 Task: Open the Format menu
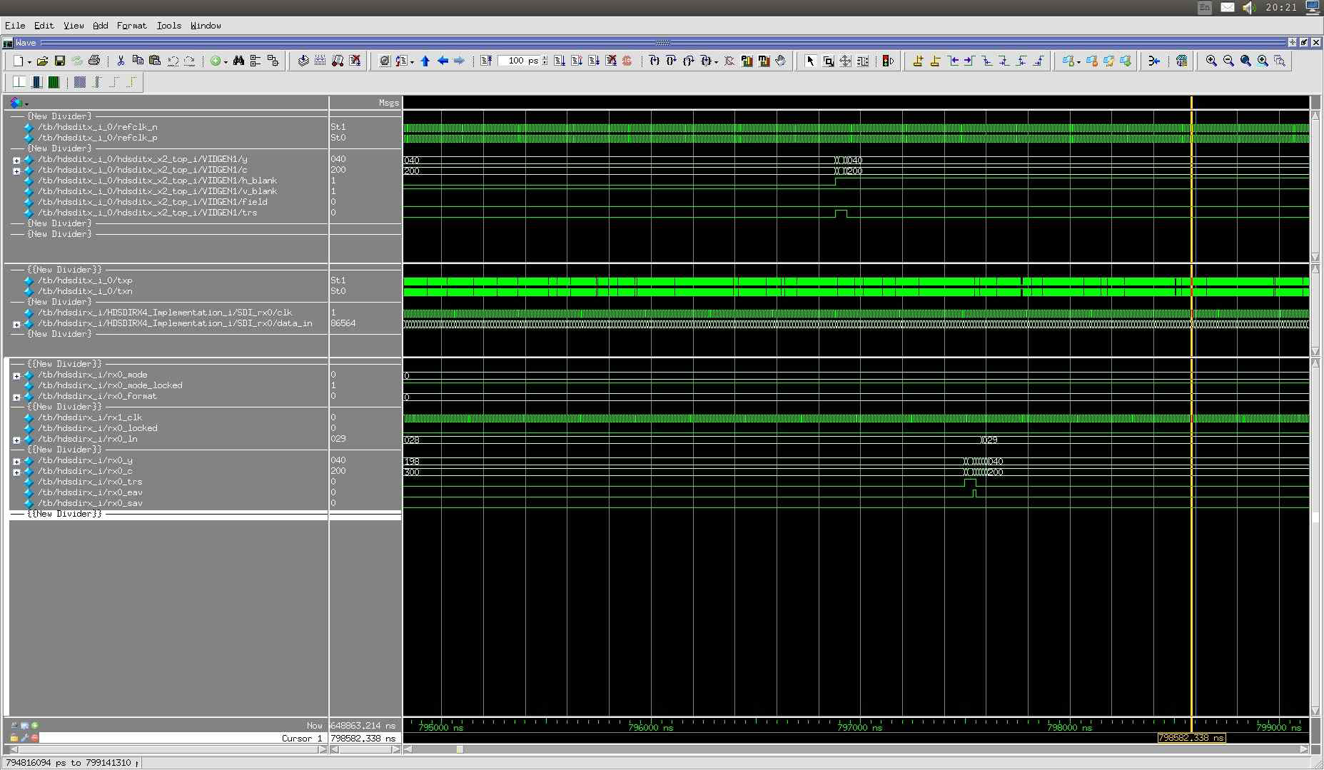131,26
